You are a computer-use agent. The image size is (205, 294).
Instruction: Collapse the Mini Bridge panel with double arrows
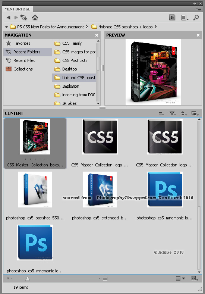[195, 3]
